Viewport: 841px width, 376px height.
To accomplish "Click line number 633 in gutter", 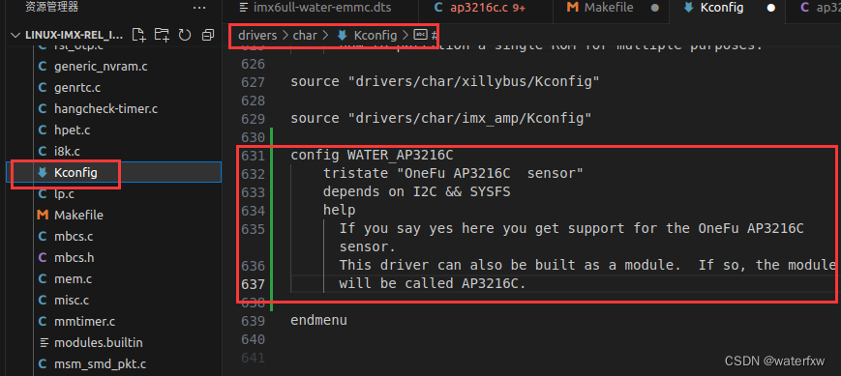I will coord(254,192).
